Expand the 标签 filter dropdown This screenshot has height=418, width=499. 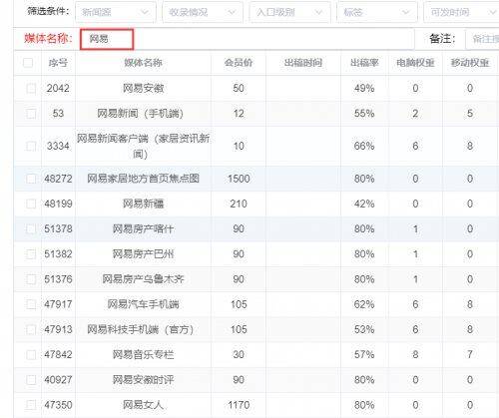tap(377, 12)
